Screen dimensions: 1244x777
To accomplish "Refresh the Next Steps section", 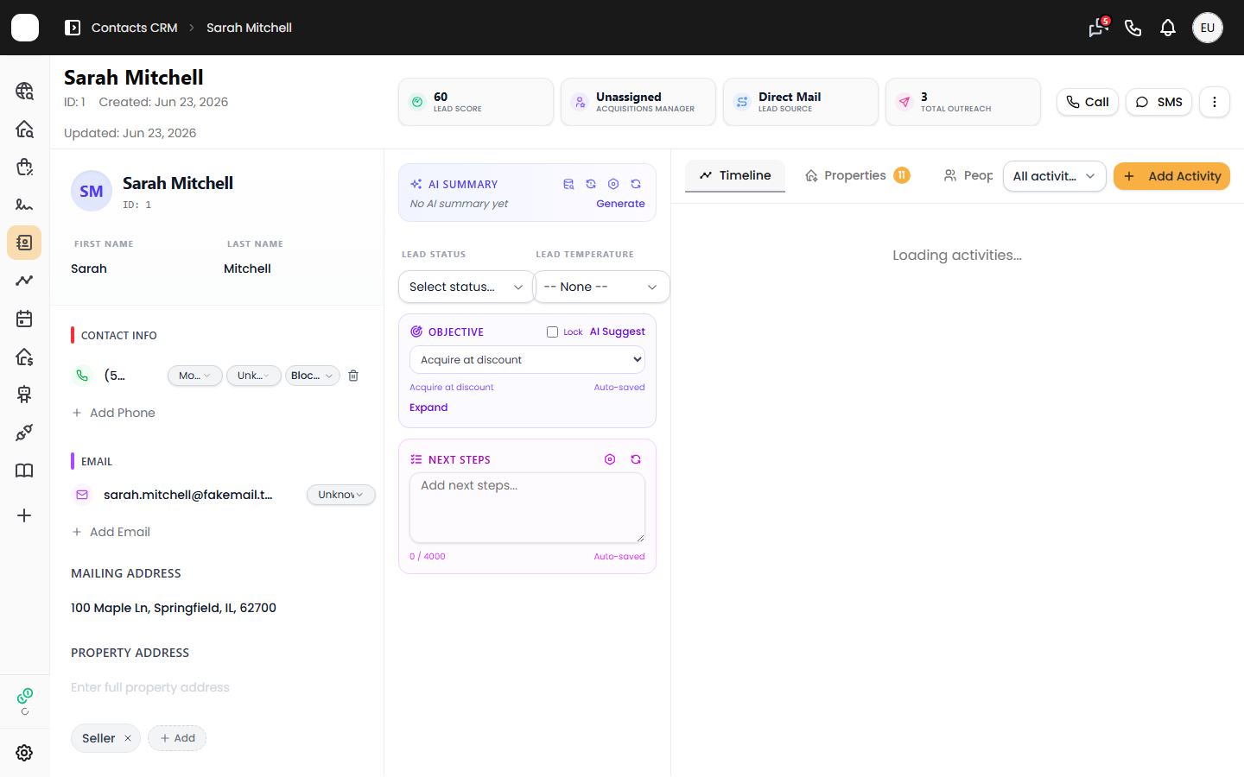I will point(636,459).
